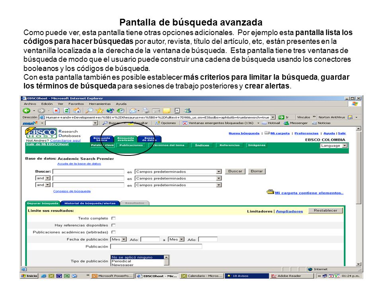Image resolution: width=382 pixels, height=287 pixels.
Task: Click the blocked popups X icon
Action: coord(185,123)
